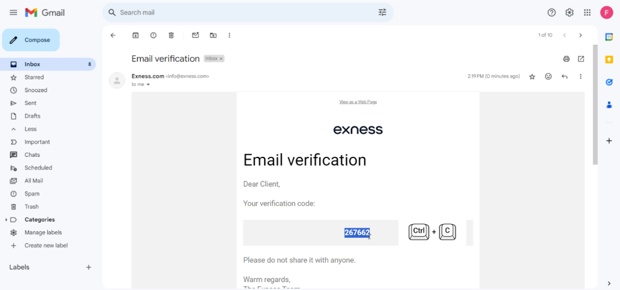Image resolution: width=620 pixels, height=290 pixels.
Task: Mark the email as unread
Action: click(195, 35)
